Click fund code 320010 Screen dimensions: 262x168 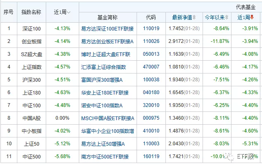(151, 105)
